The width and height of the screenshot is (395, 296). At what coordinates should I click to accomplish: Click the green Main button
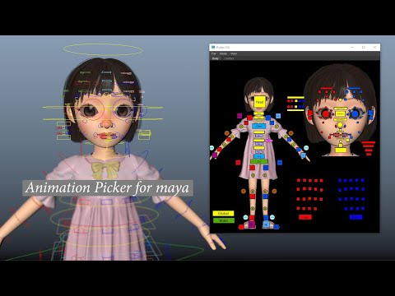click(x=224, y=220)
